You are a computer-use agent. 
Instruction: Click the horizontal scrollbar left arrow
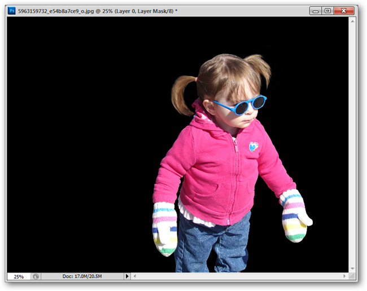pyautogui.click(x=134, y=276)
